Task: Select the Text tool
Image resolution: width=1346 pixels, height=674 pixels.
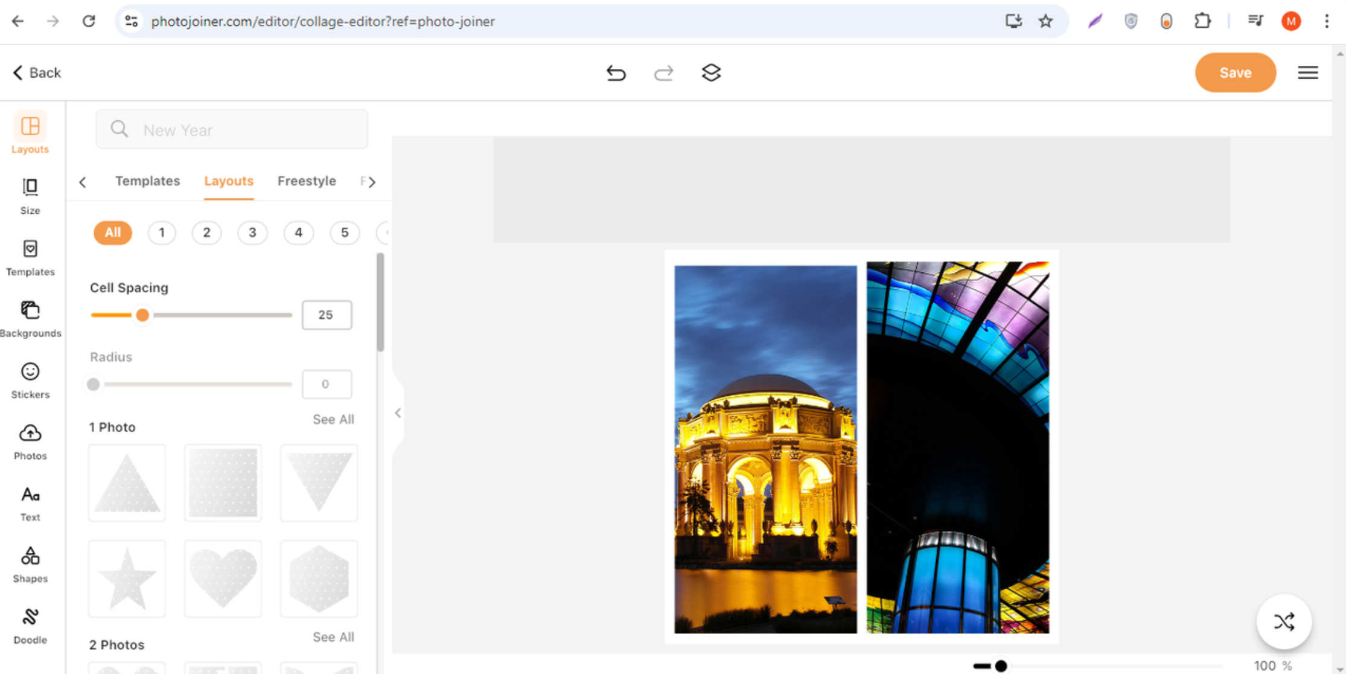Action: pos(30,501)
